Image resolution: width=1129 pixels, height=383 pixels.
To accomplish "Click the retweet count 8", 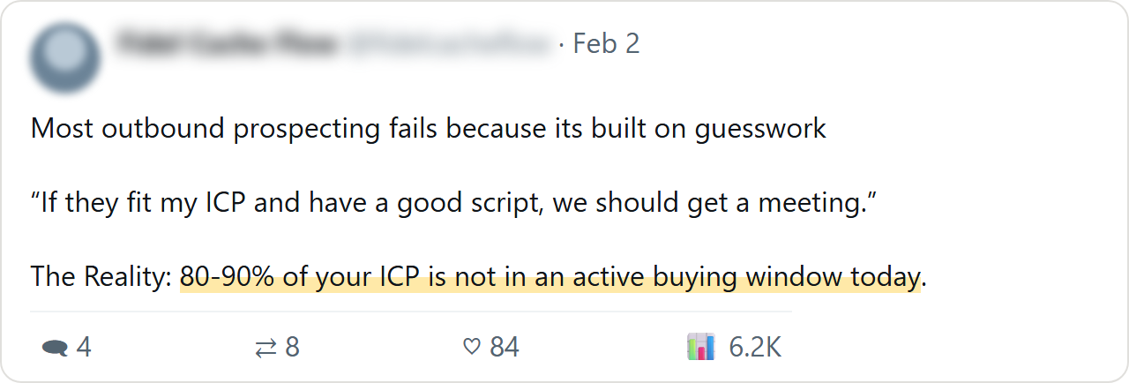I will pos(292,348).
